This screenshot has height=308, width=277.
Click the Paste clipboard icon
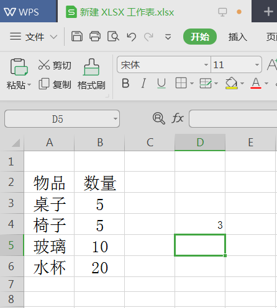pos(19,67)
